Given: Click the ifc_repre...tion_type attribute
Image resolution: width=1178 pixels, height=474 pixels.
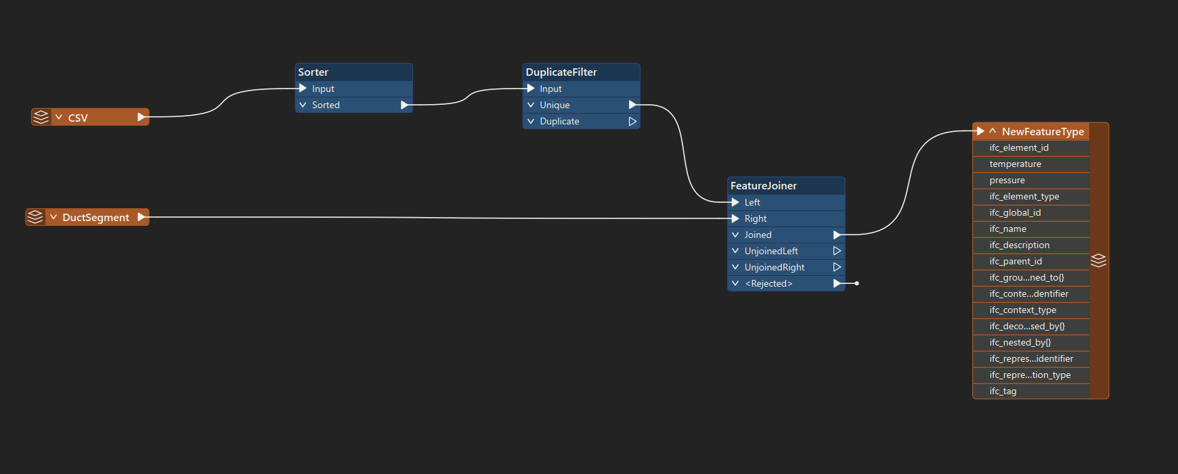Looking at the screenshot, I should (x=1031, y=375).
